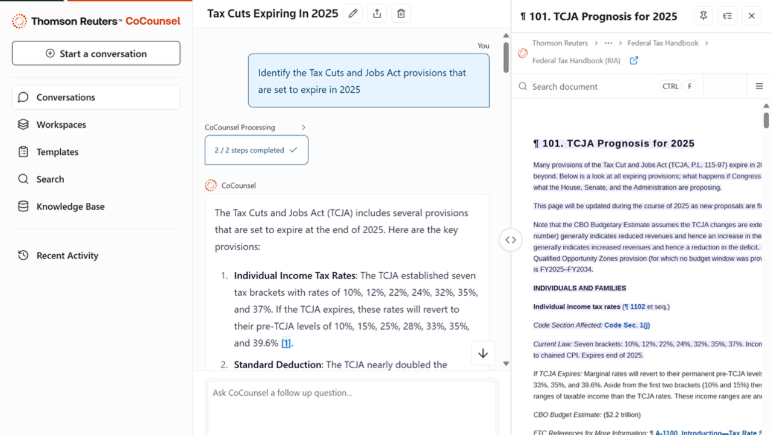Click the share/export conversation icon

tap(377, 13)
